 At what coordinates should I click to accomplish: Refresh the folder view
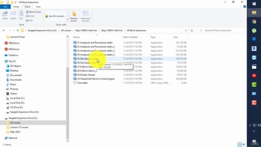pos(192,31)
